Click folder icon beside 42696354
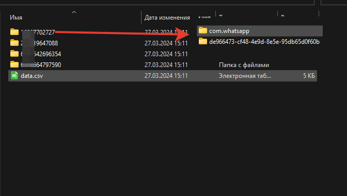This screenshot has height=196, width=347. click(14, 54)
